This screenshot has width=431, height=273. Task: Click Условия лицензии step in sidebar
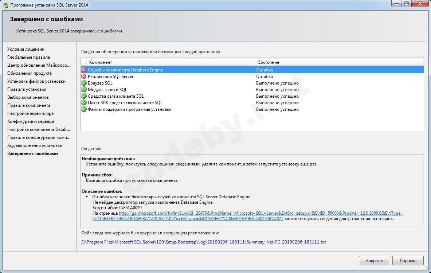pos(26,49)
